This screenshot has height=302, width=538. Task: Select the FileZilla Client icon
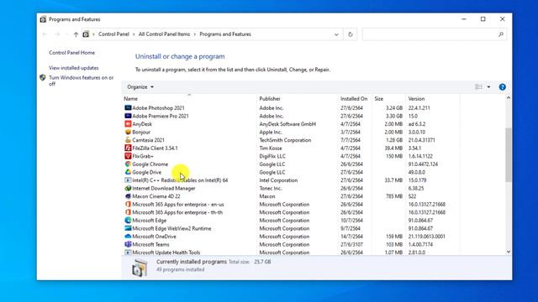coord(128,148)
